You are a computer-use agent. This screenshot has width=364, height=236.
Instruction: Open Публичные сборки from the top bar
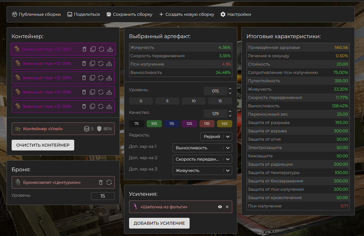point(36,14)
